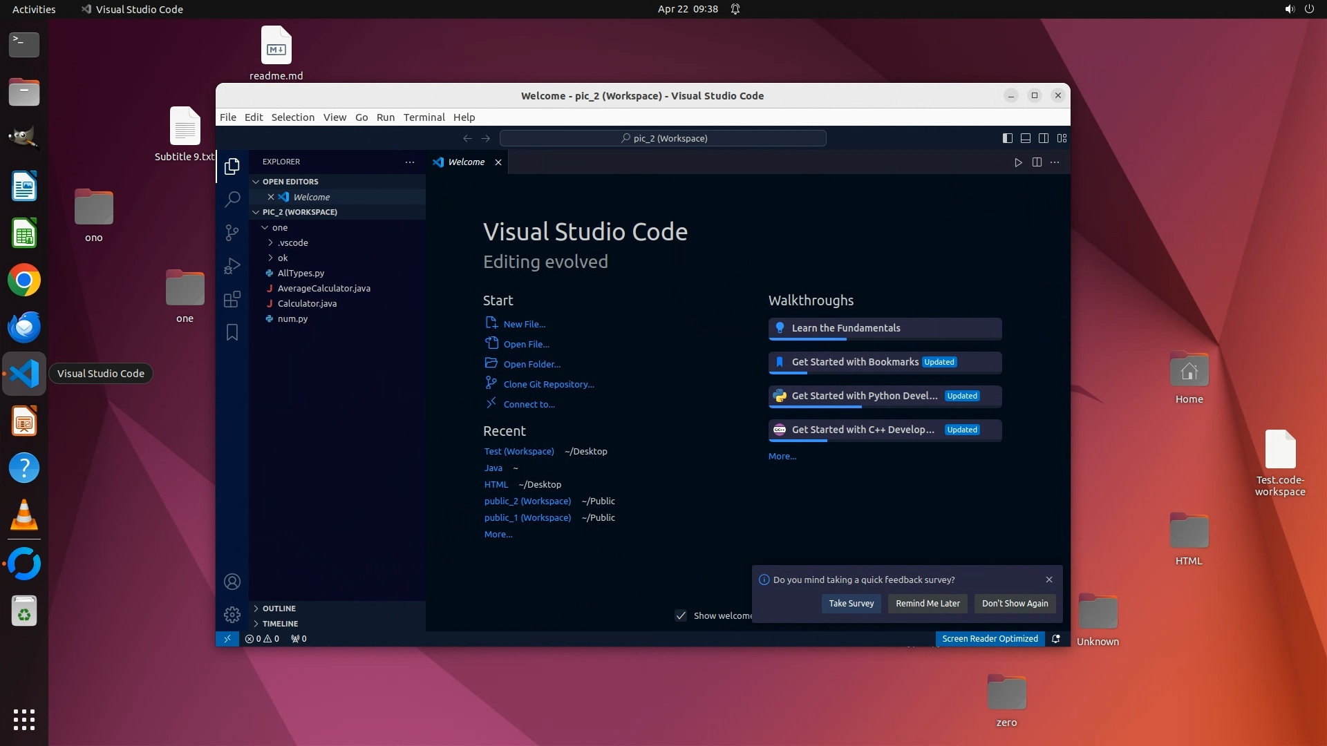1327x746 pixels.
Task: Click the pic_2 (Workspace) command center search box
Action: [663, 138]
